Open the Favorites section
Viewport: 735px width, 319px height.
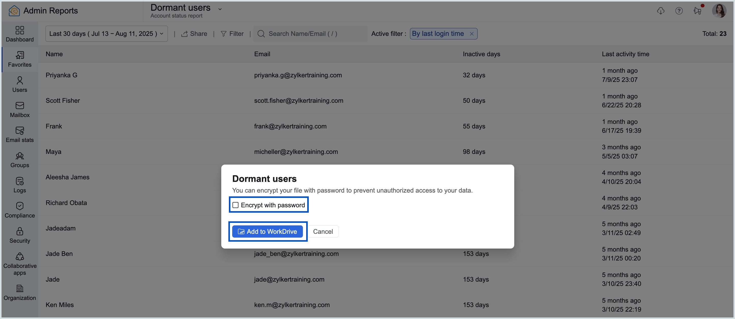pos(20,59)
